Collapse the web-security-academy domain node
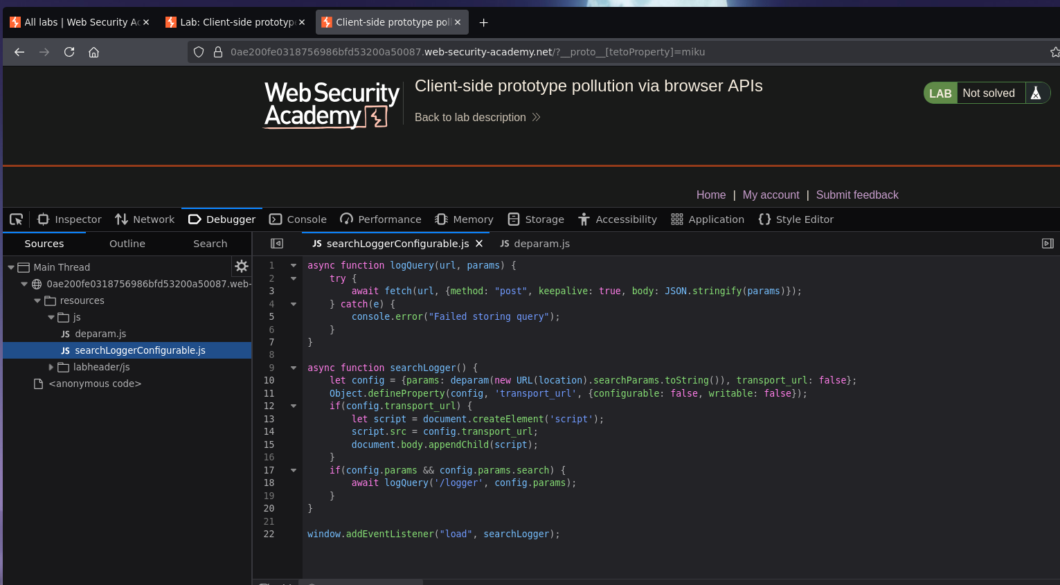Viewport: 1060px width, 585px height. (x=24, y=284)
